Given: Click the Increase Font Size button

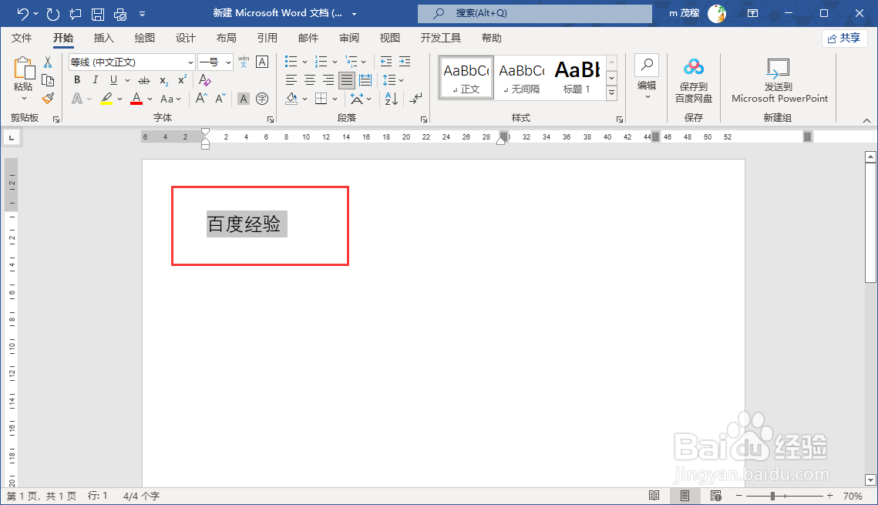Looking at the screenshot, I should tap(200, 98).
